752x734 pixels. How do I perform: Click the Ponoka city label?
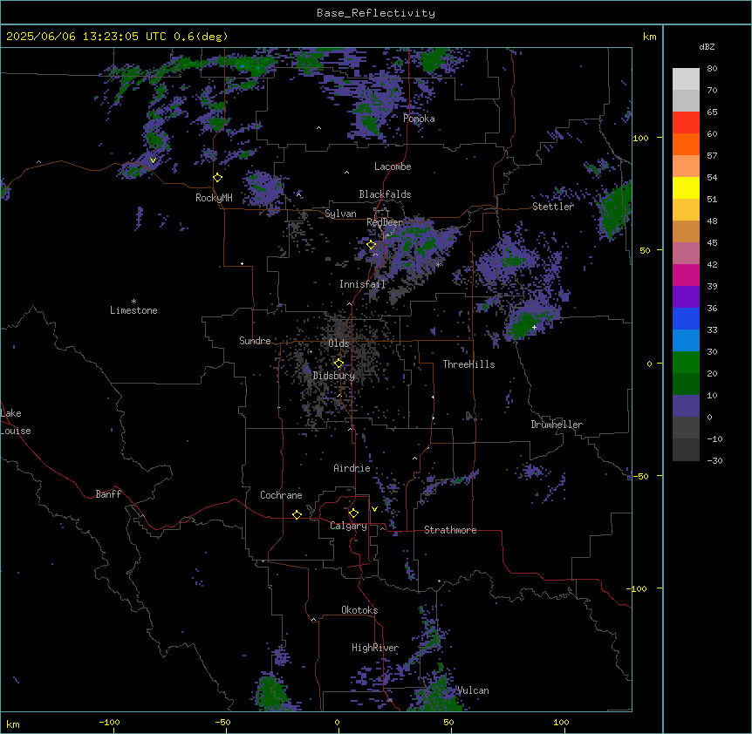[x=419, y=119]
